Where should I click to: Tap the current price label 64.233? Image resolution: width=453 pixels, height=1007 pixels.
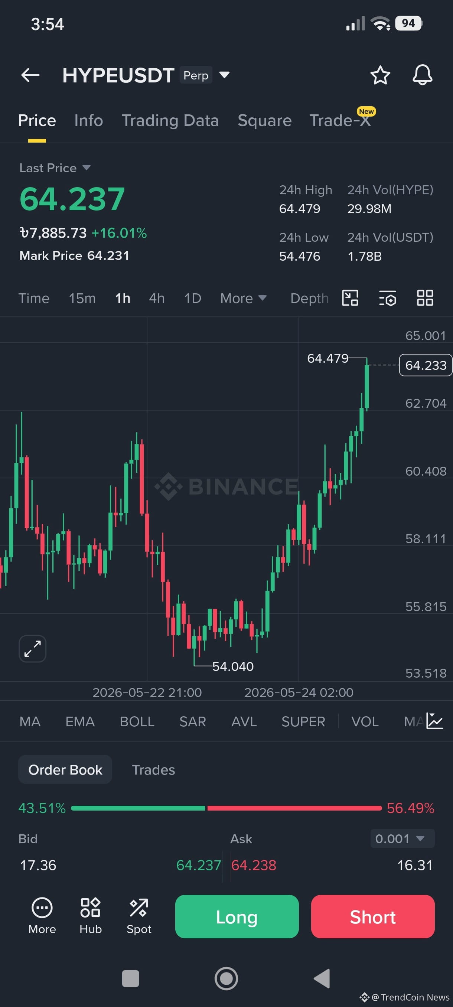tap(426, 365)
